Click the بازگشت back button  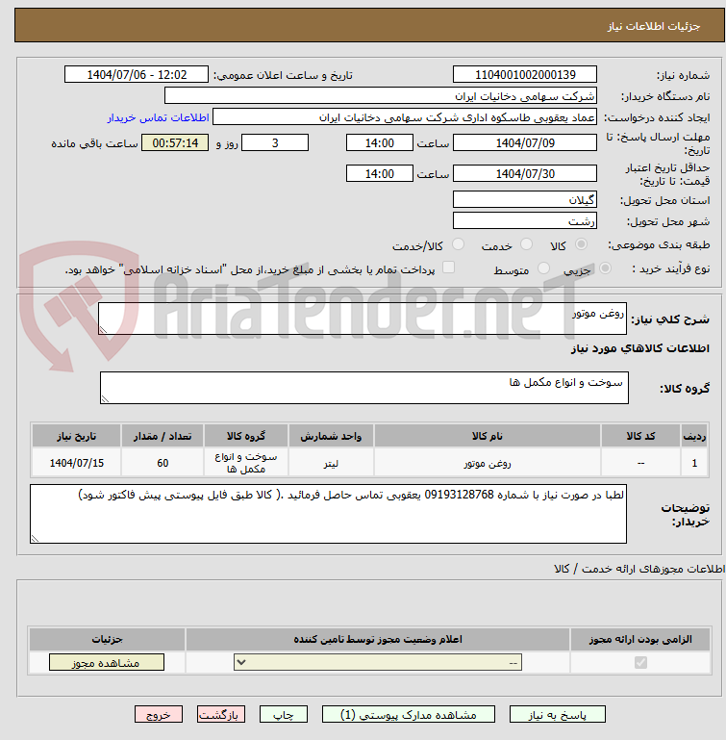pyautogui.click(x=221, y=715)
